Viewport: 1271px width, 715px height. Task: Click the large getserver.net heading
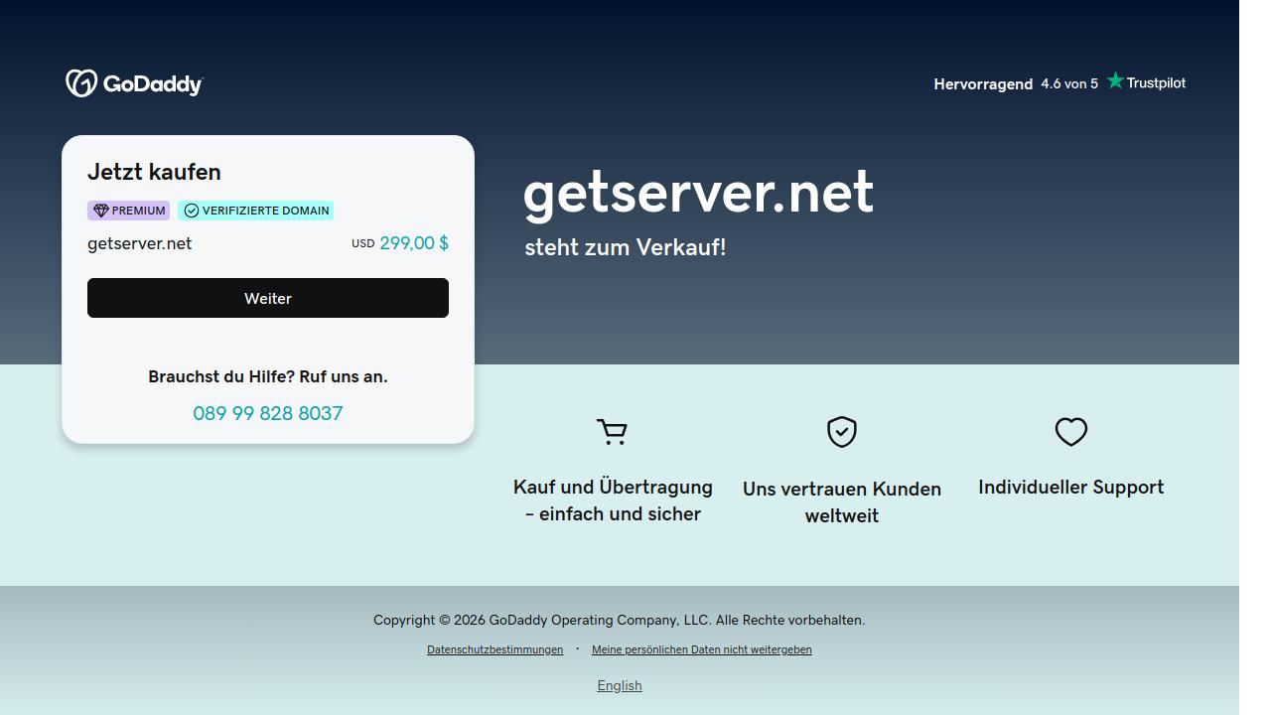tap(699, 192)
